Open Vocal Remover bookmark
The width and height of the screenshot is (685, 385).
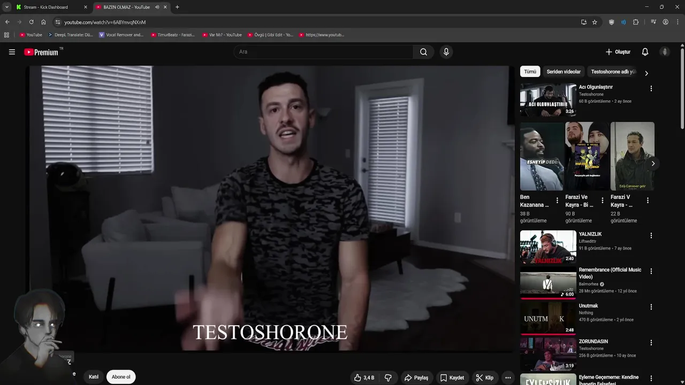pyautogui.click(x=121, y=35)
